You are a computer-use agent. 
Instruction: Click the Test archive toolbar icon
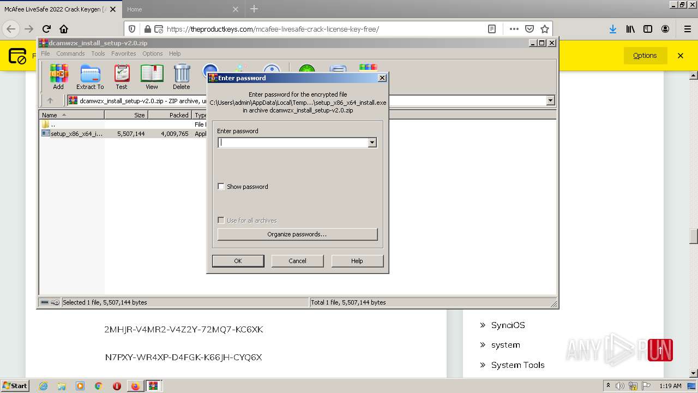(122, 77)
